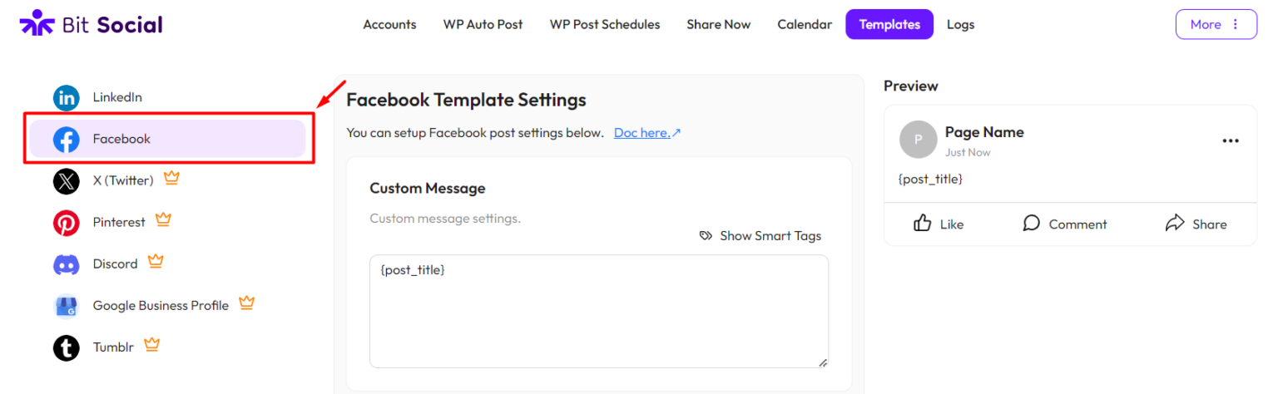1278x394 pixels.
Task: Click the Preview heading
Action: point(910,86)
